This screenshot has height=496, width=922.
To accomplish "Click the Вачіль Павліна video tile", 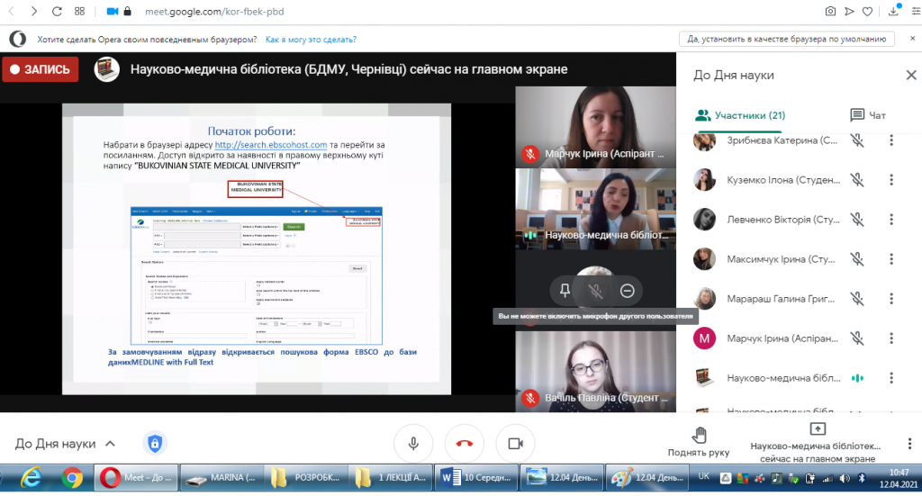I will [596, 372].
